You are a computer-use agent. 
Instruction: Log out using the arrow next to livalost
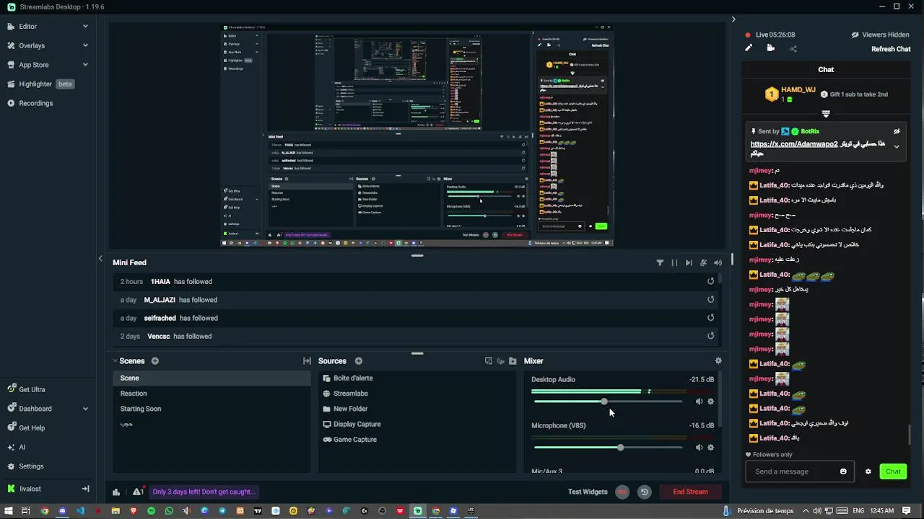pyautogui.click(x=85, y=489)
